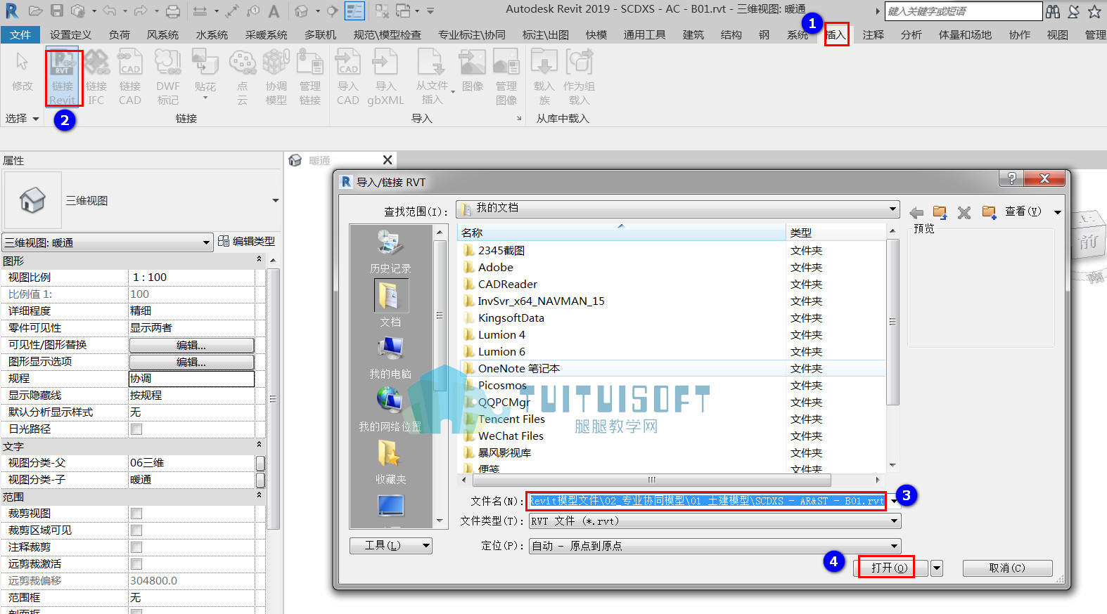This screenshot has height=614, width=1107.
Task: Enable the 裁剪视图 (Crop View) checkbox
Action: tap(136, 514)
